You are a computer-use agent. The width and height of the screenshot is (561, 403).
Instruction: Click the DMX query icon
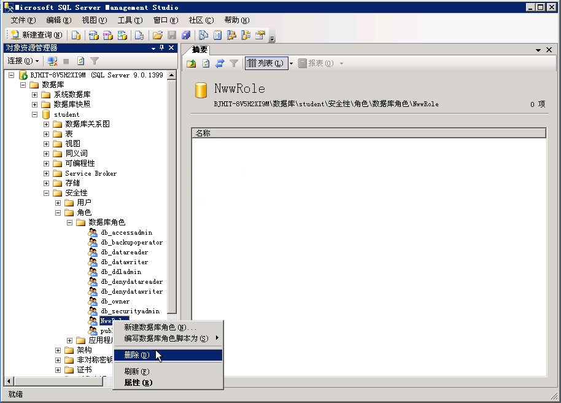tap(107, 35)
